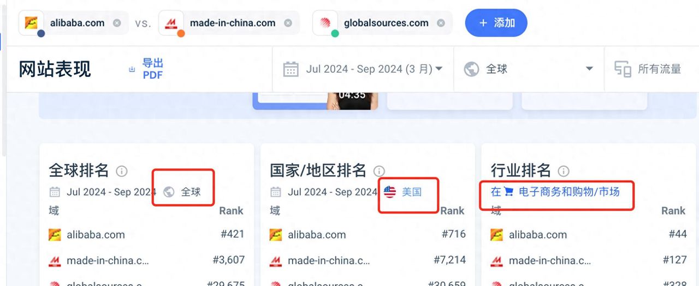Open the 电子商务和购物/市场 category link
Viewport: 699px width, 286px height.
[568, 192]
